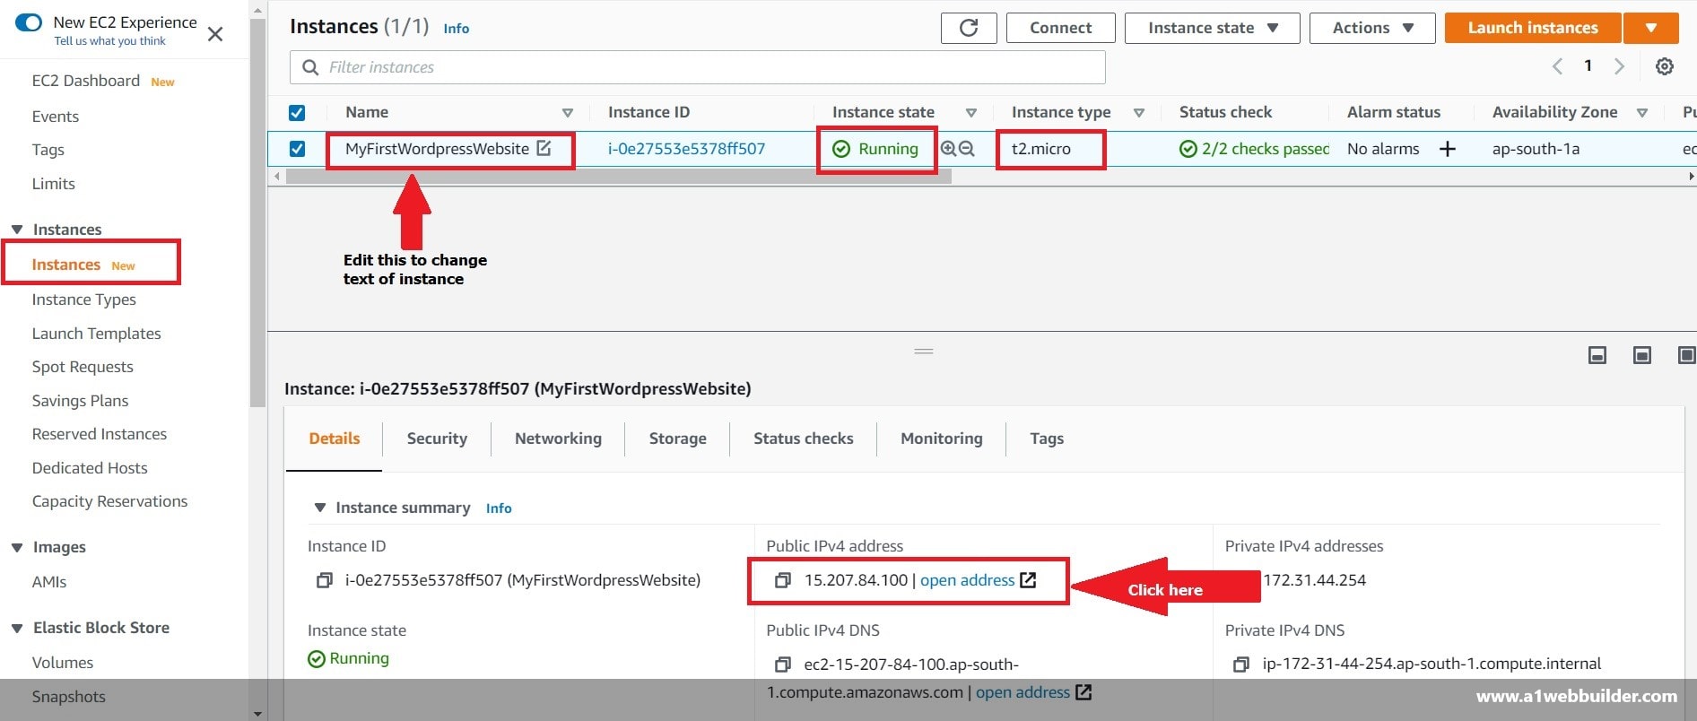This screenshot has width=1697, height=721.
Task: Toggle the New EC2 Experience switch
Action: (x=29, y=22)
